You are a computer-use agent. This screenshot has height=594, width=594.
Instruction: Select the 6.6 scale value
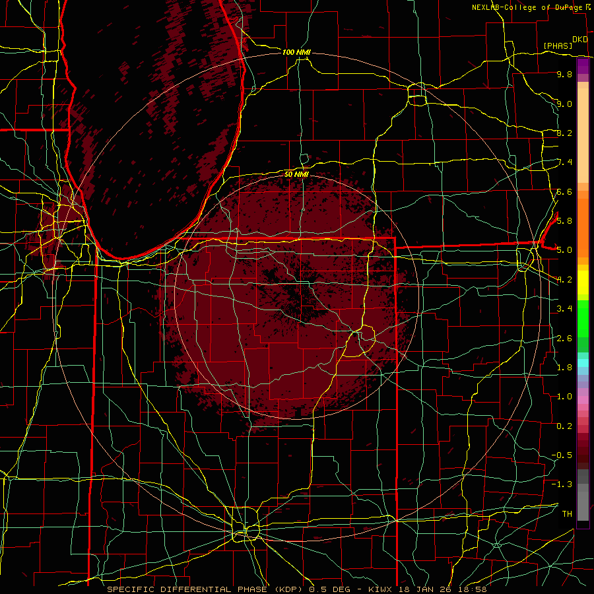pos(564,191)
